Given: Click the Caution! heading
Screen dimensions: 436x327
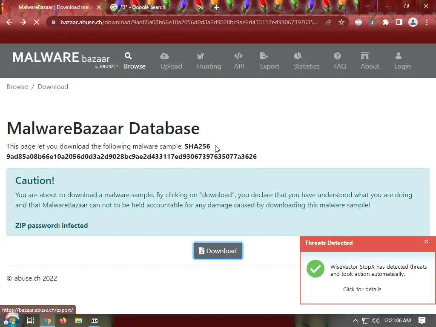Looking at the screenshot, I should coord(35,181).
